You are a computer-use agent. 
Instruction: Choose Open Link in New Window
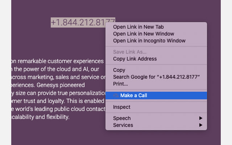[138, 34]
